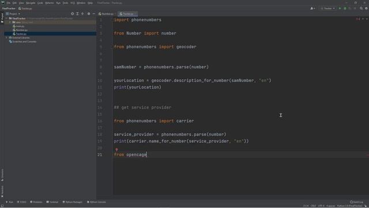This screenshot has height=208, width=369.
Task: Open Number.py in the project tree
Action: 20,30
